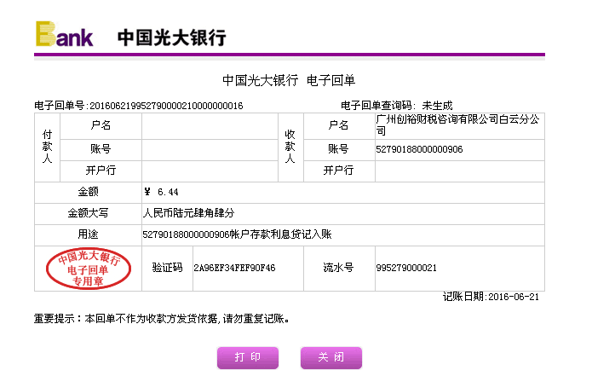Click the 付款人 label cell
Viewport: 592px width, 376px height.
[x=47, y=147]
